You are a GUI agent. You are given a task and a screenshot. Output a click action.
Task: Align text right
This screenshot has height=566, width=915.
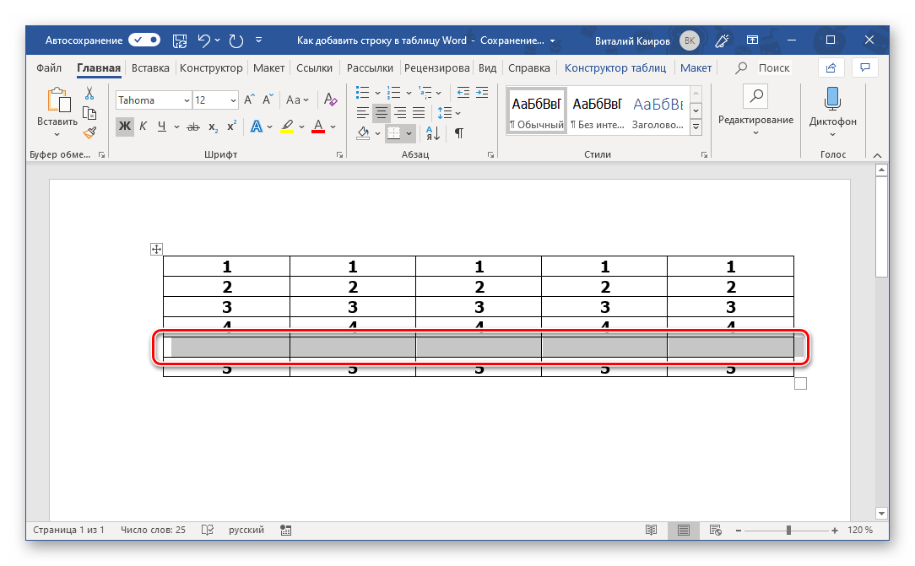pos(400,112)
